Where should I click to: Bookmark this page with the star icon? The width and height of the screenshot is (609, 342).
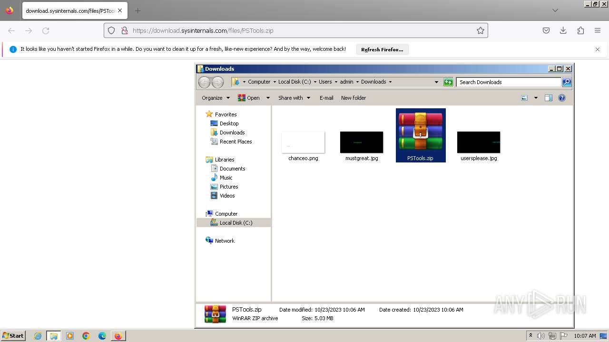[x=481, y=30]
